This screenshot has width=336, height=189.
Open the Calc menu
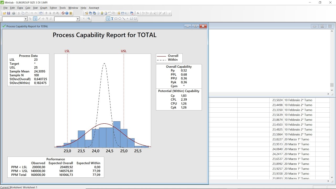point(28,8)
